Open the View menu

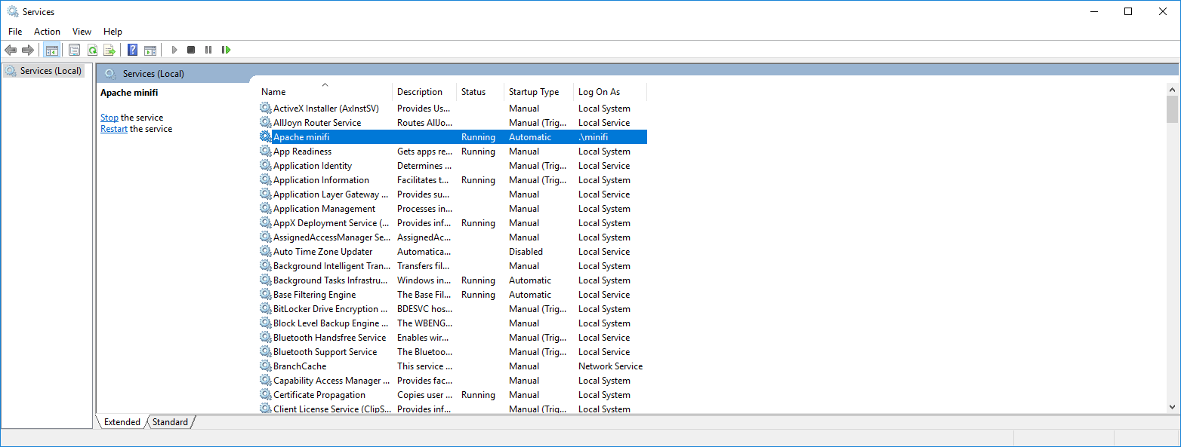pos(82,32)
